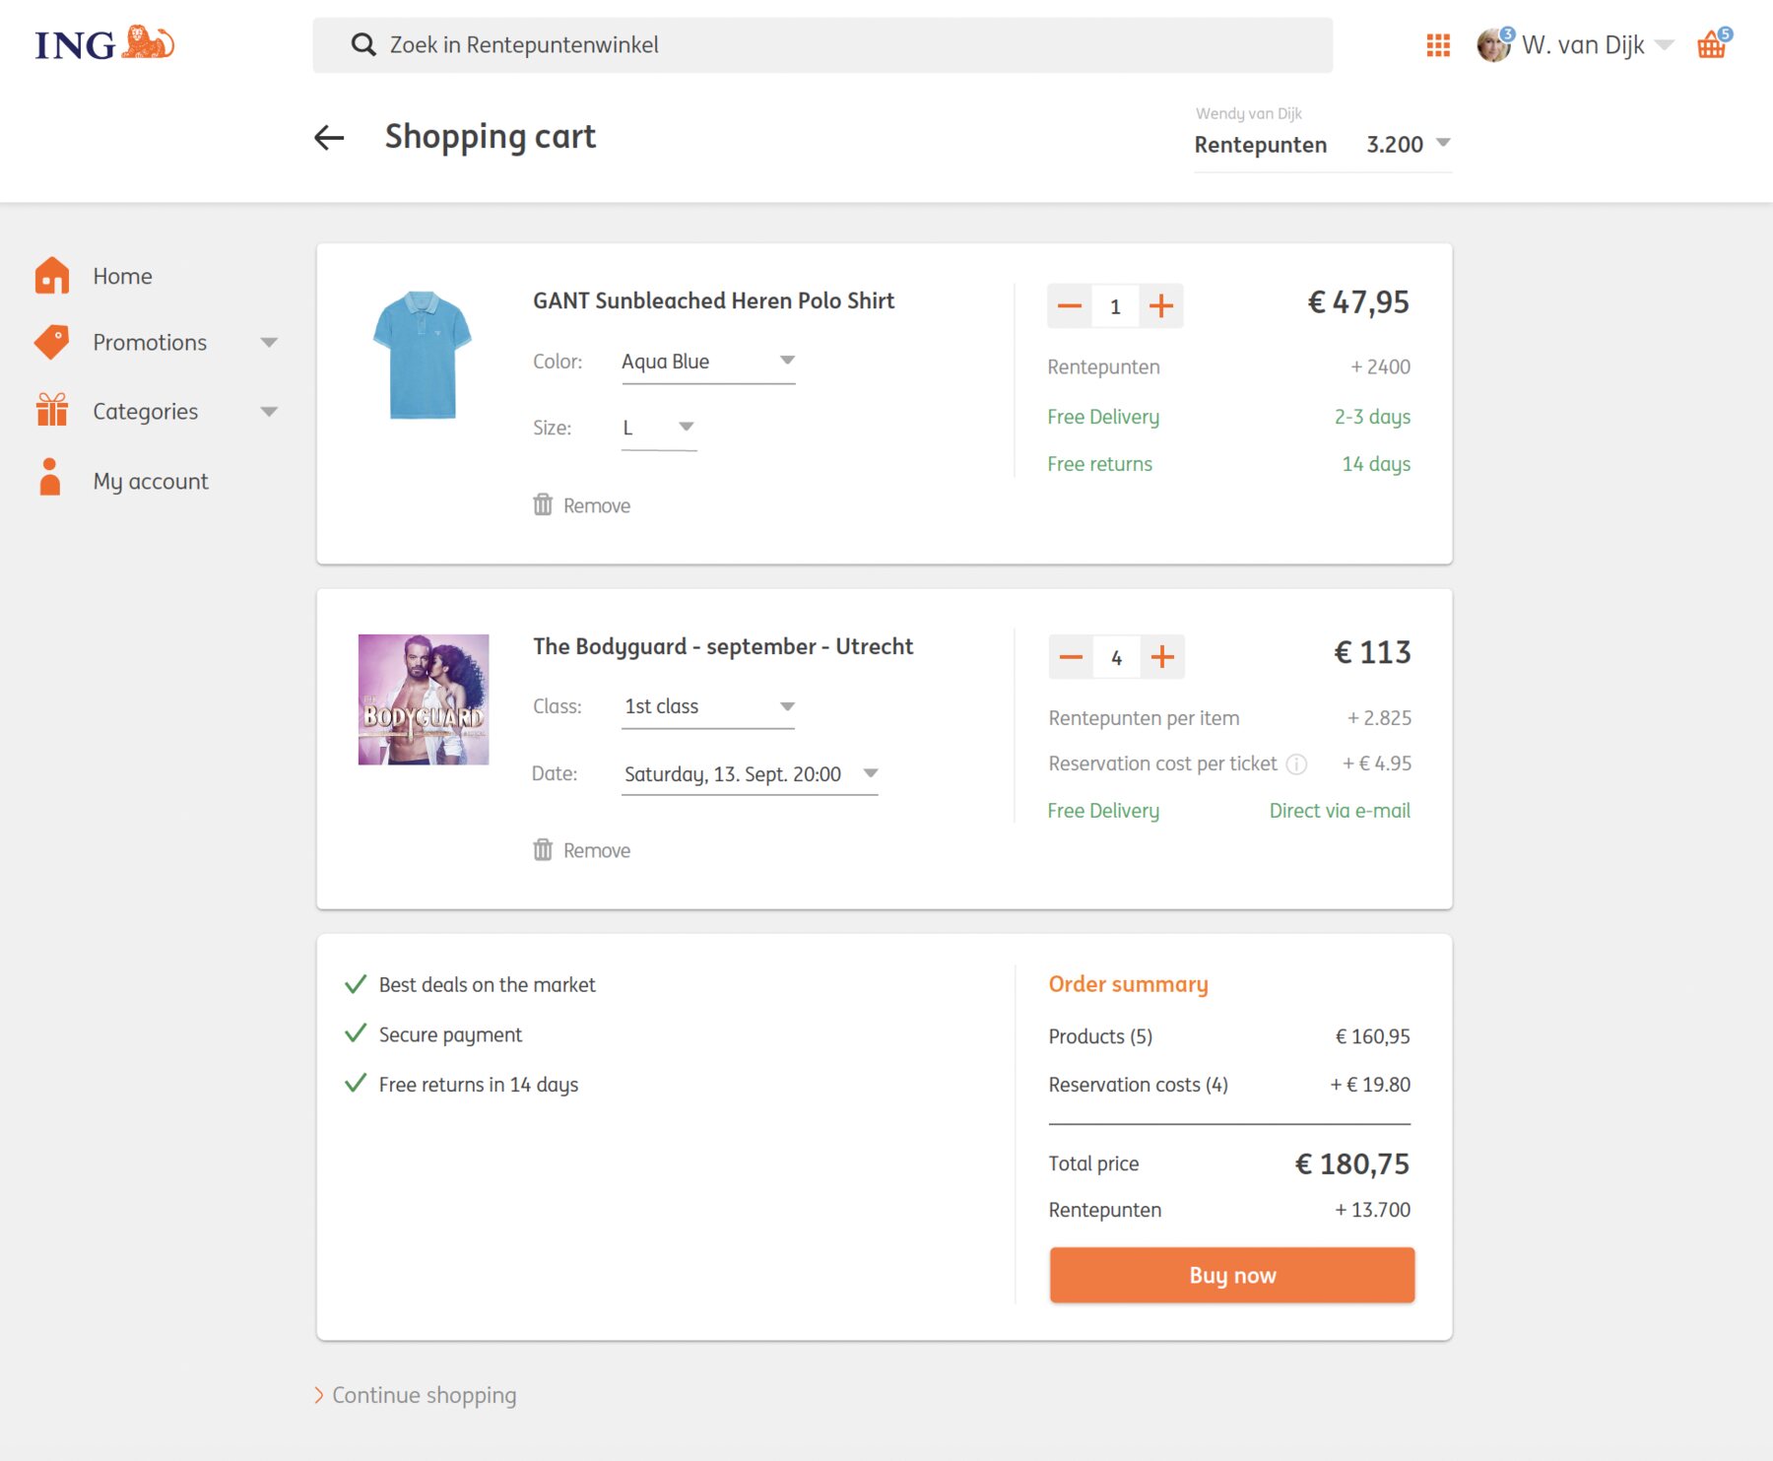This screenshot has height=1461, width=1773.
Task: Click the Home house icon
Action: coord(52,276)
